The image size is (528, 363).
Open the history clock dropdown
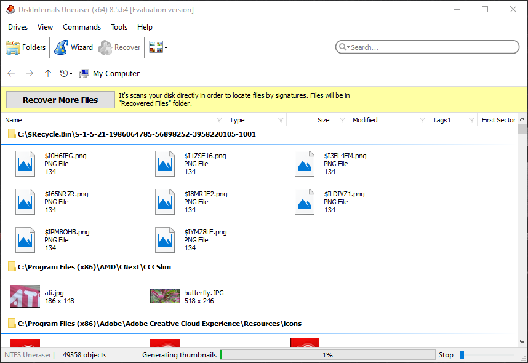click(66, 73)
